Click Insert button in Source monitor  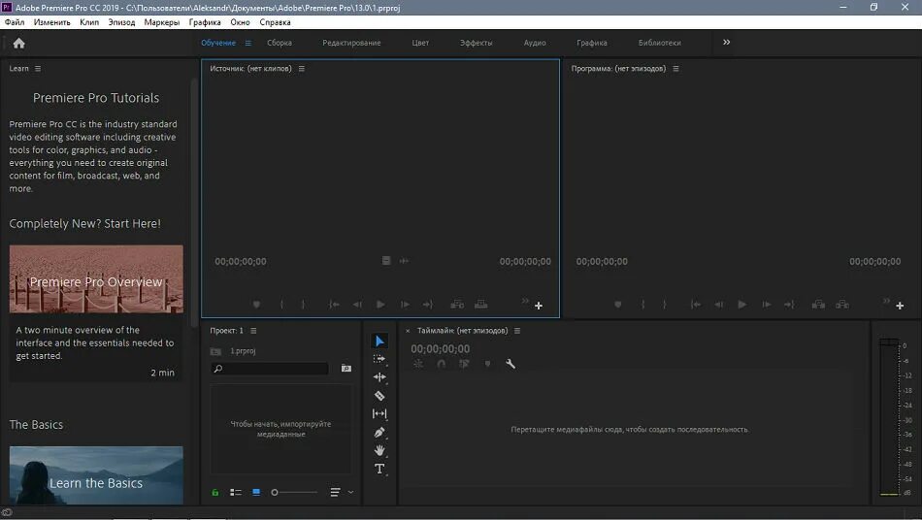[x=457, y=305]
